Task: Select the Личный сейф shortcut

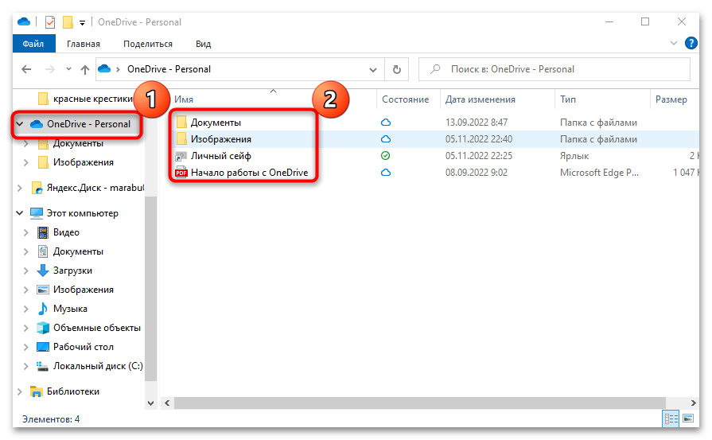Action: click(220, 156)
